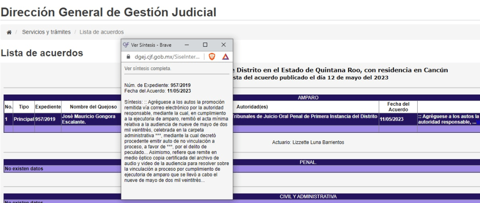Click the Brave Rewards triangle icon

pos(225,57)
